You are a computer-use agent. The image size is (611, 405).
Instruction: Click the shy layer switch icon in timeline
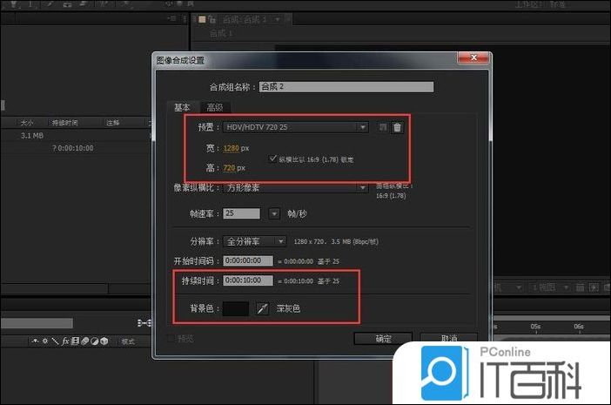(x=36, y=341)
